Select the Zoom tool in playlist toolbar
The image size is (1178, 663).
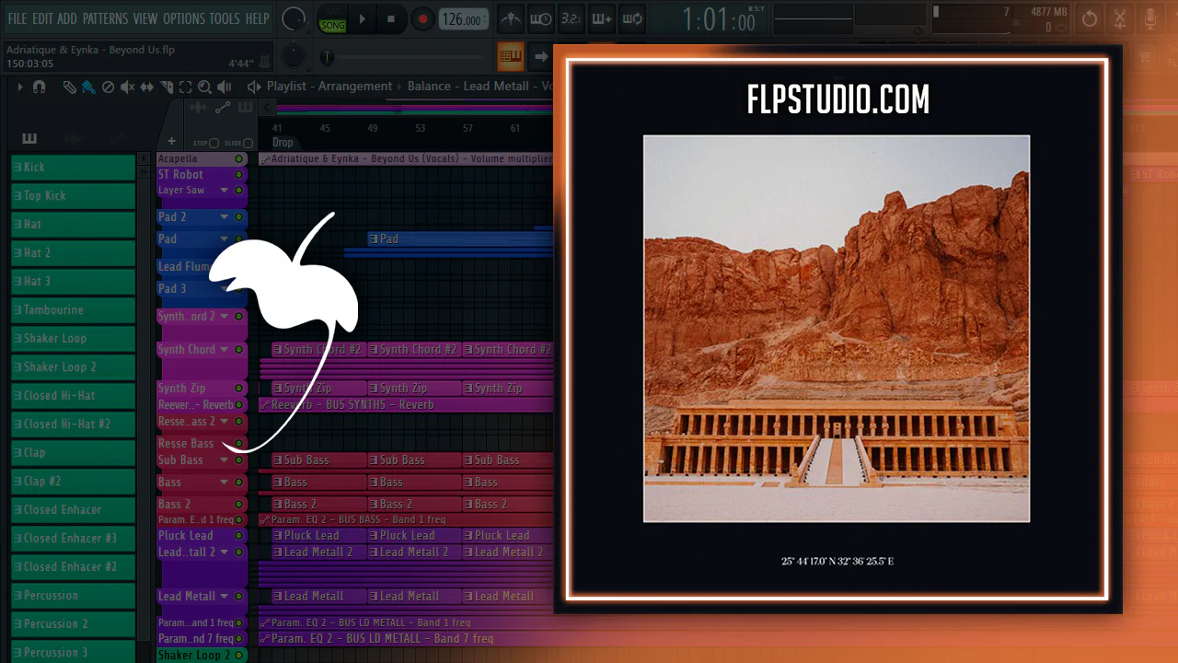point(204,87)
